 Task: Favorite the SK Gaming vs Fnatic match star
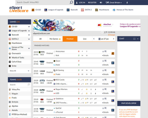(x=103, y=70)
